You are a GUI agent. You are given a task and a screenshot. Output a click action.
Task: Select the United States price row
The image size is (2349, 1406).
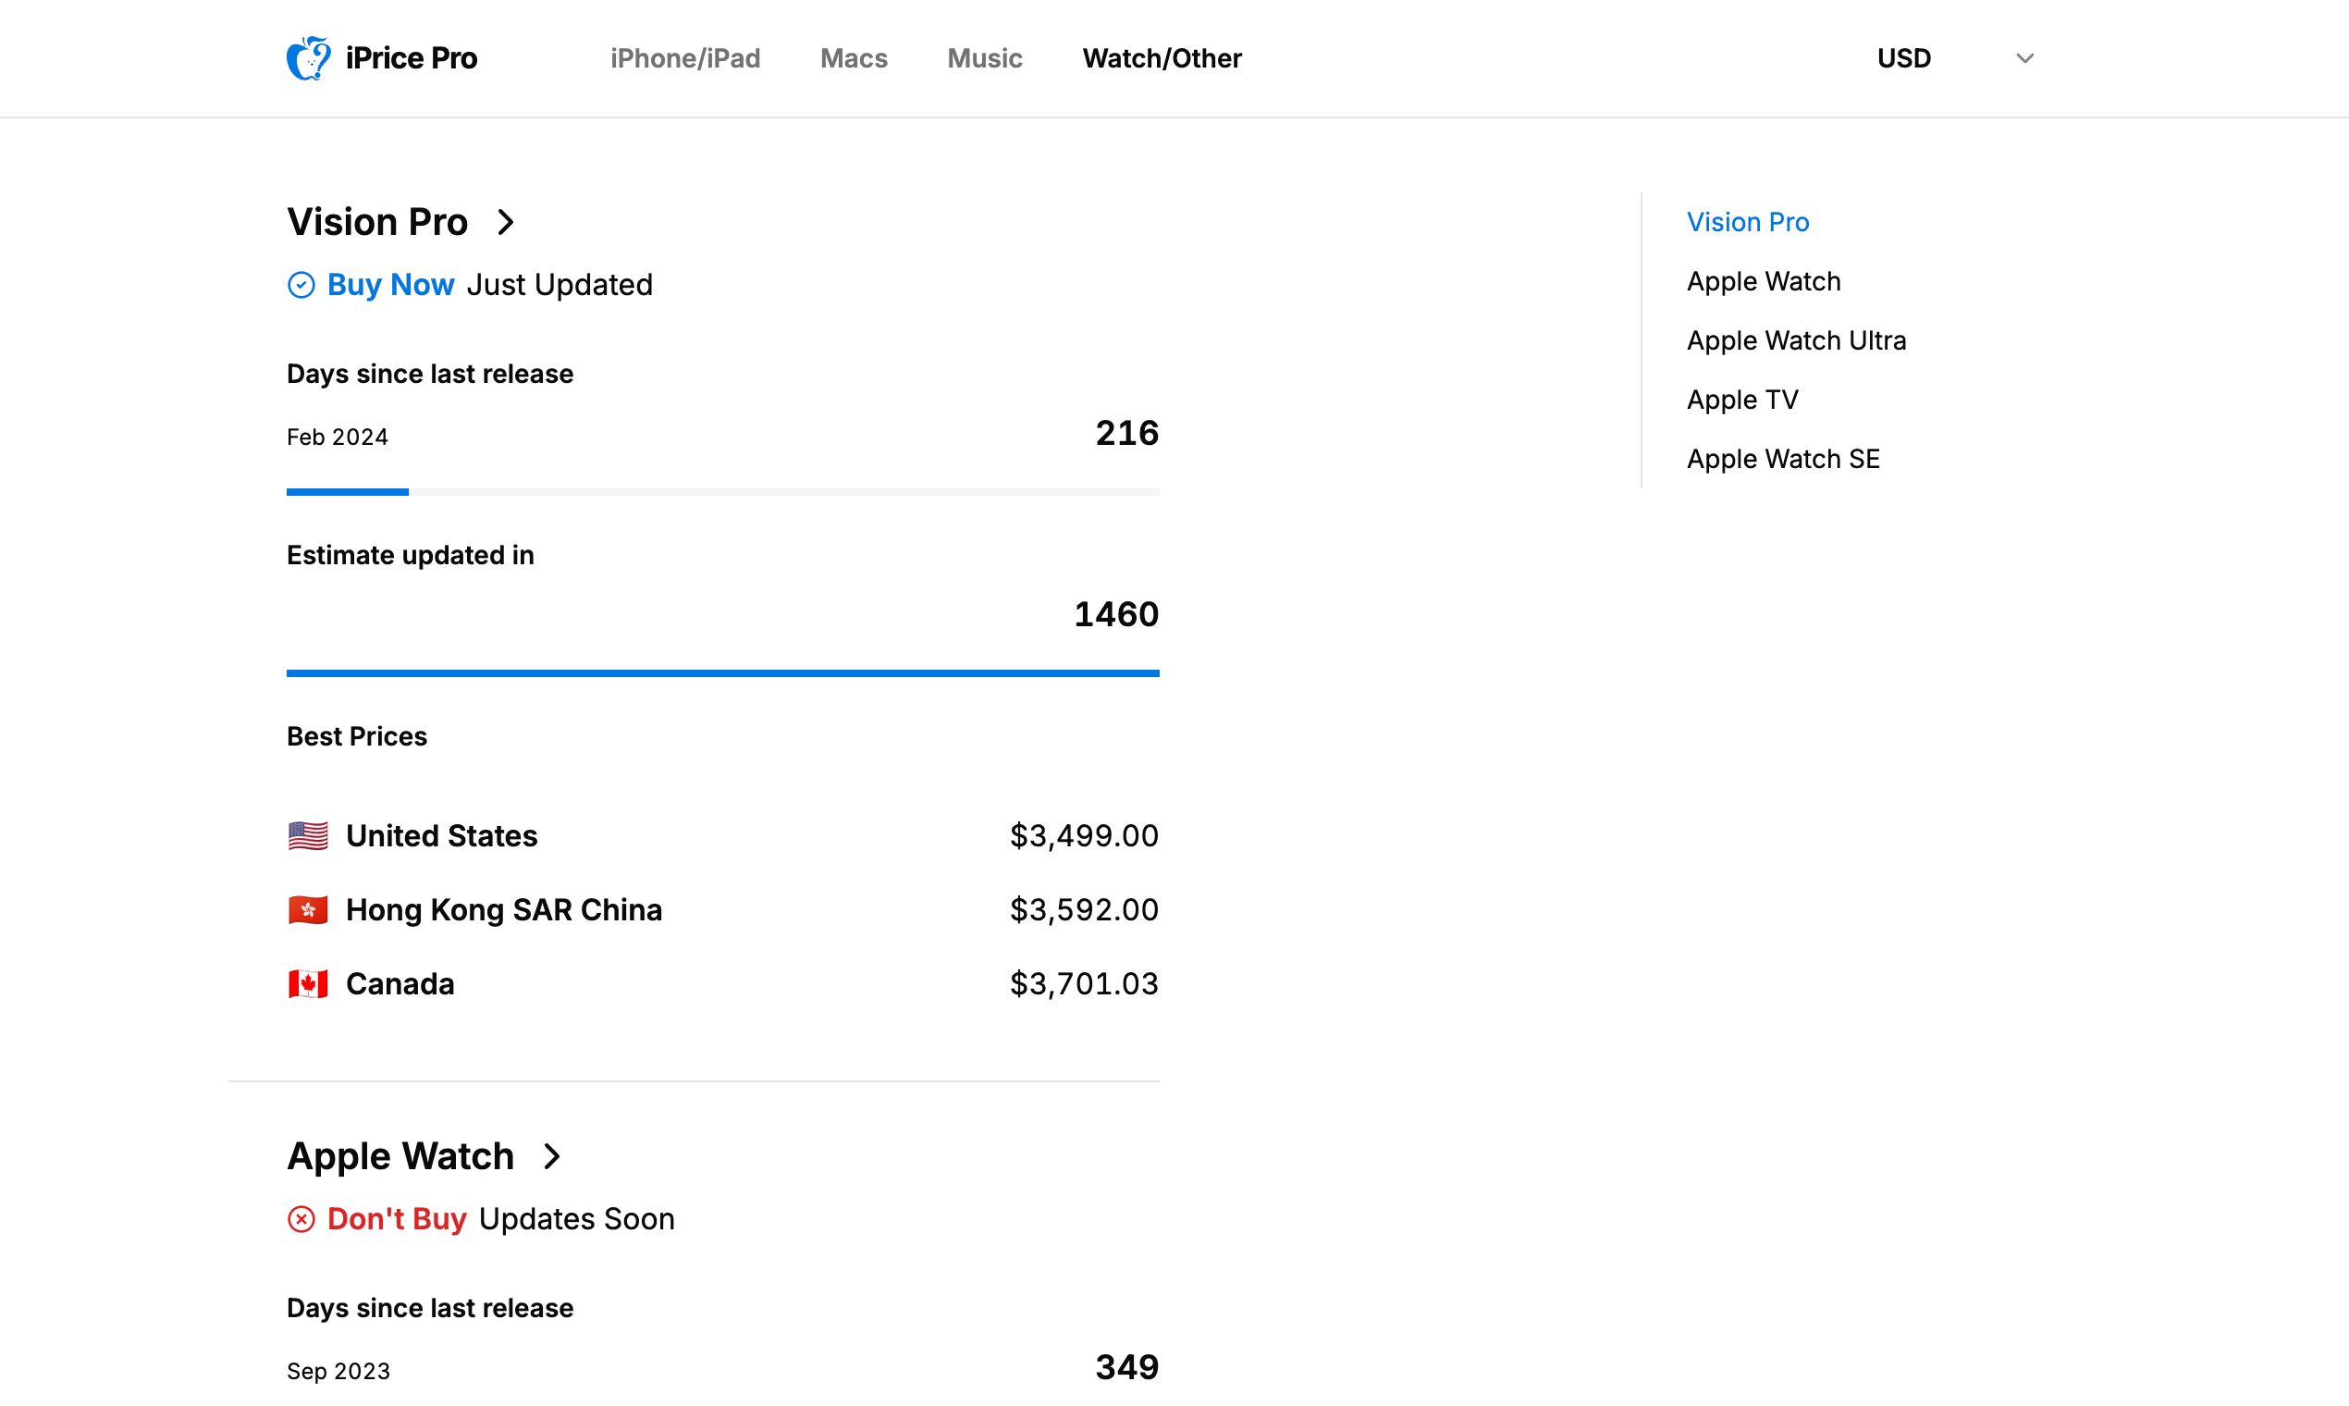[722, 835]
